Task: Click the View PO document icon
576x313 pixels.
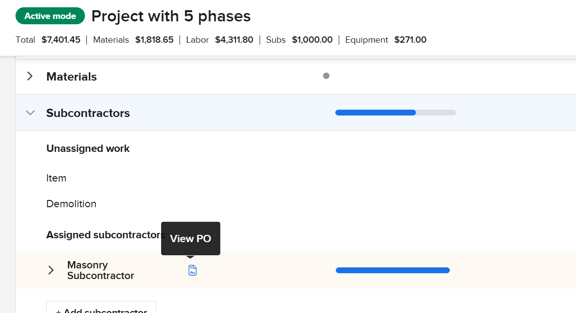Action: [x=193, y=270]
